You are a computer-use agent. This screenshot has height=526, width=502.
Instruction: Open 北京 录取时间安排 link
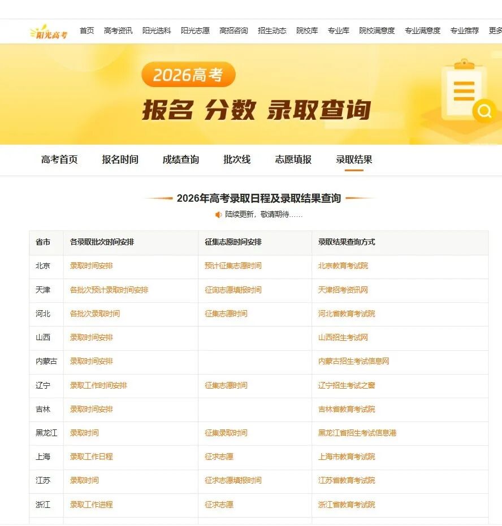point(91,266)
